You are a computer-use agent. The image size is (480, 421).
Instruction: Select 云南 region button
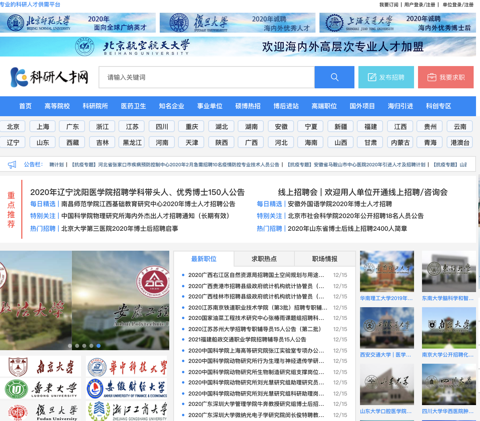pyautogui.click(x=460, y=127)
